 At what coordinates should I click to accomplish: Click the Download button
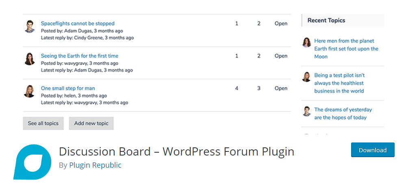coord(373,150)
